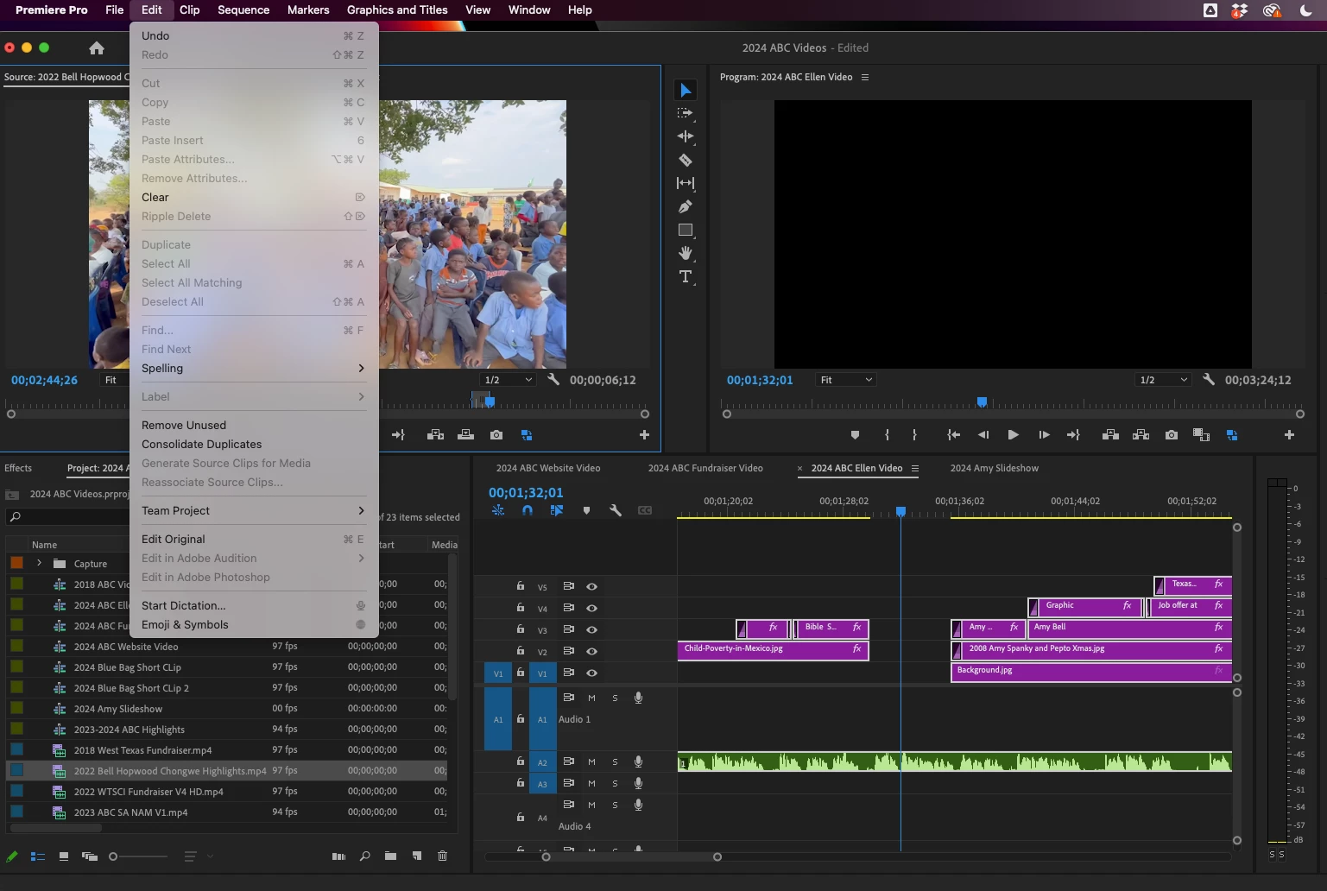Screen dimensions: 1327x891
Task: Select the Ripple Edit tool
Action: click(686, 136)
